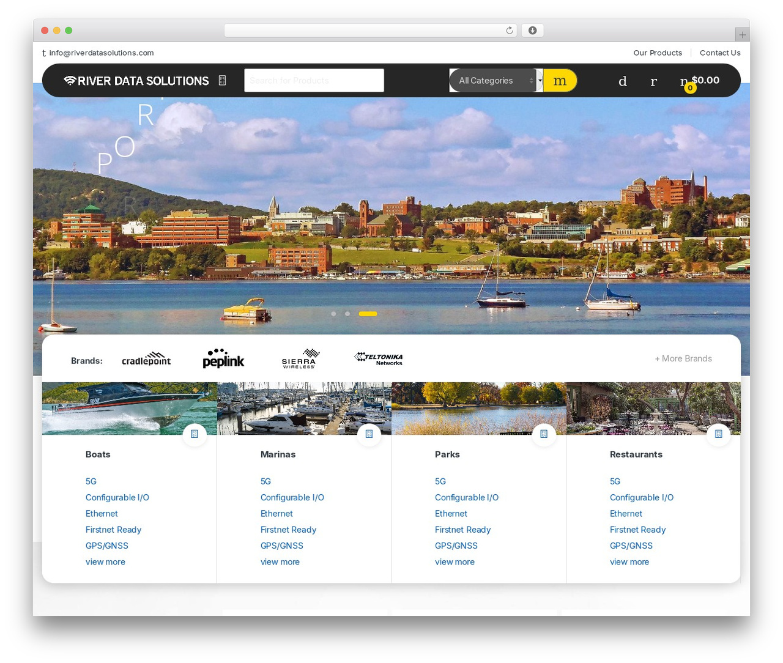This screenshot has width=783, height=663.
Task: Open the Restaurants thumbnail image
Action: point(653,409)
